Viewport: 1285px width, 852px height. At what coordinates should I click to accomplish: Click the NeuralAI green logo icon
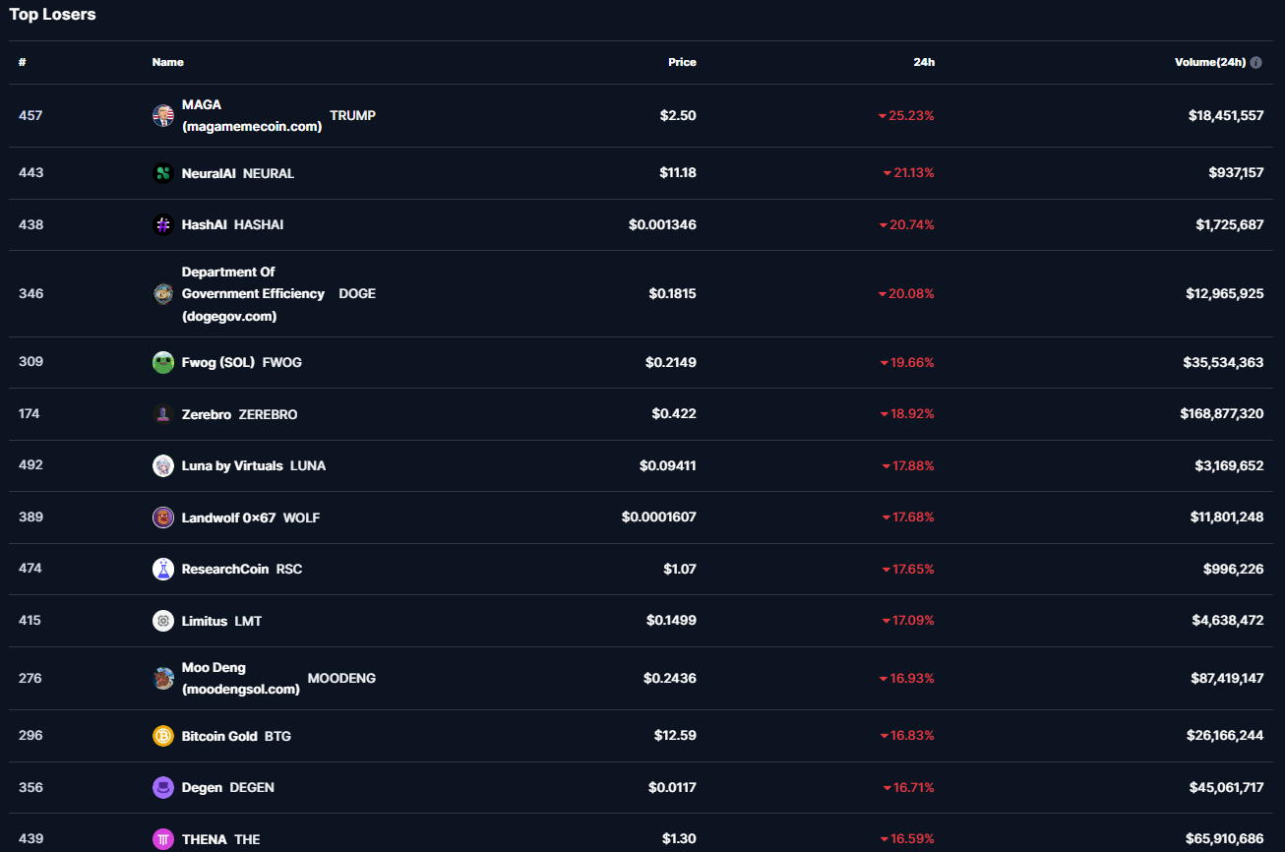[163, 173]
